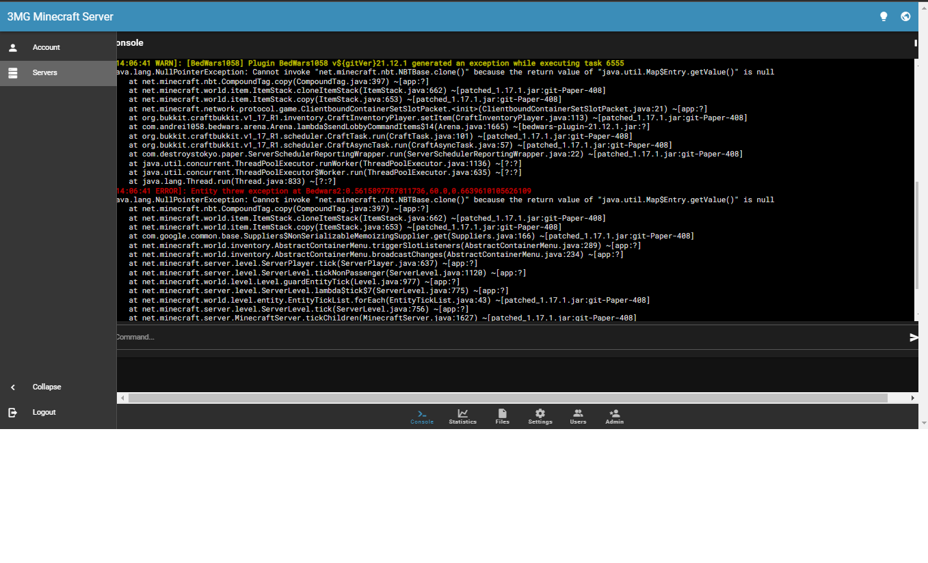Log out of the panel
928x563 pixels.
click(12, 412)
